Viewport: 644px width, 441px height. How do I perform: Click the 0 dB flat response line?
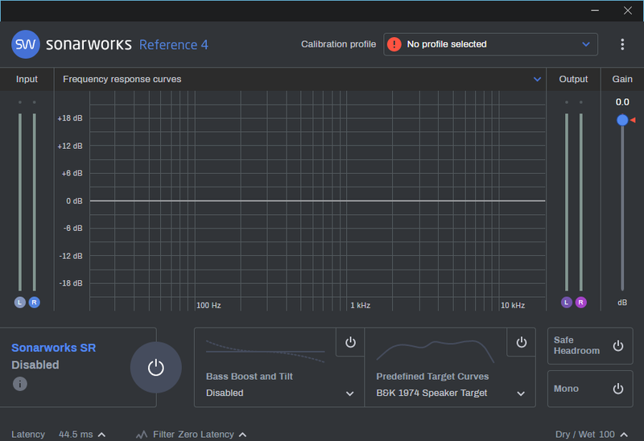317,201
